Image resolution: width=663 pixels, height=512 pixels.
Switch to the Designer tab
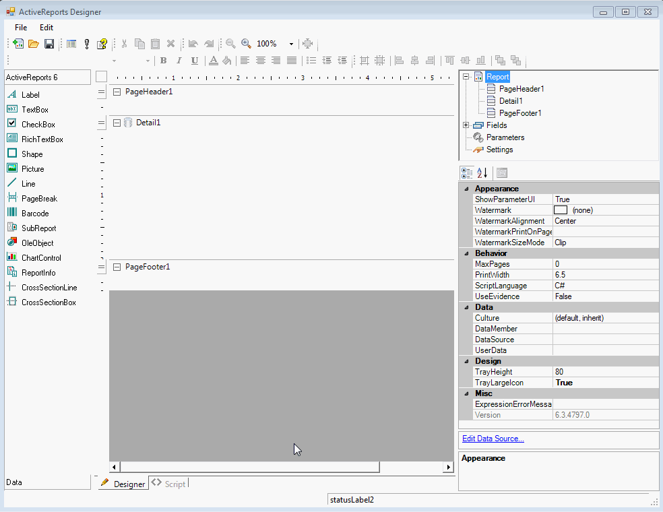click(x=123, y=483)
